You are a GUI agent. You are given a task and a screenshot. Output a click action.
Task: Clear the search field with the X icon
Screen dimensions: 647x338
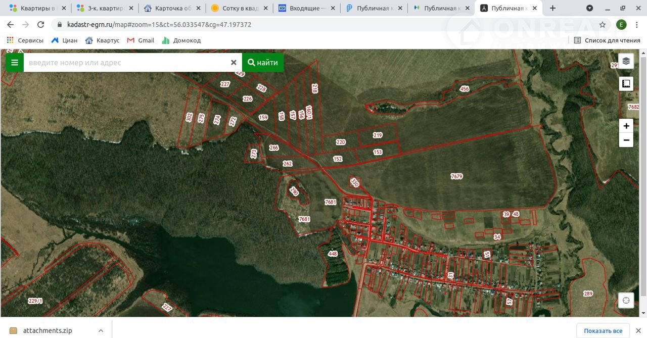tap(234, 63)
